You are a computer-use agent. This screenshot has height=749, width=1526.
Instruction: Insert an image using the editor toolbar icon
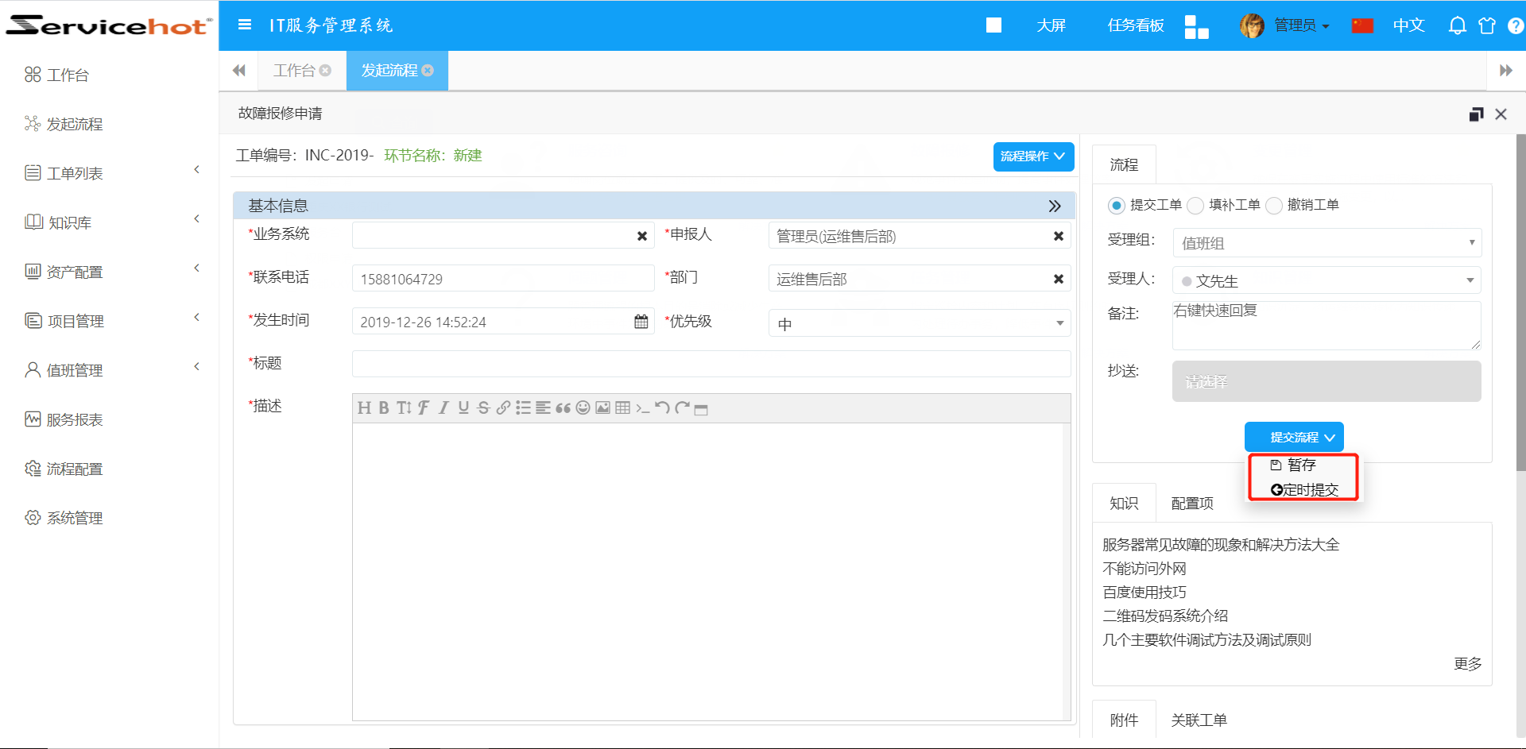[x=602, y=408]
